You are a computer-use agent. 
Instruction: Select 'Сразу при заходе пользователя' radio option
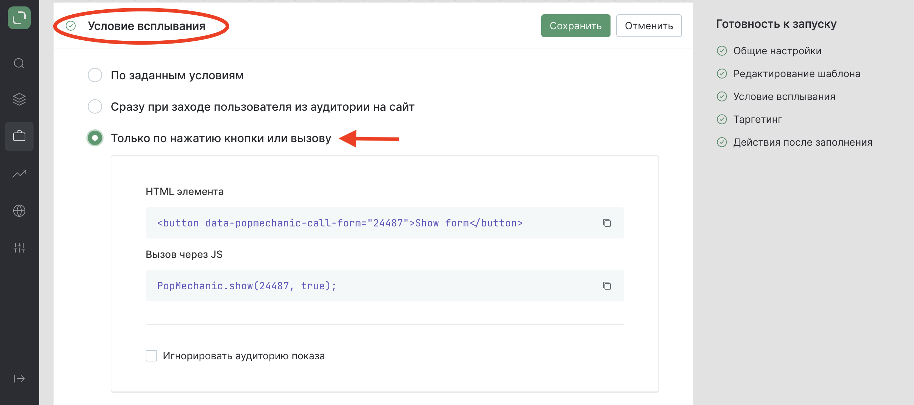[95, 106]
